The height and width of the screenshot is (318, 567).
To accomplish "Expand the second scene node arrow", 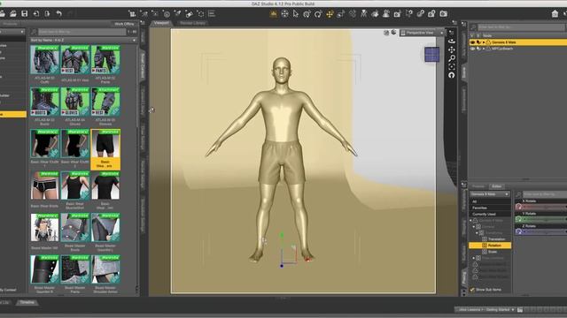I will (x=484, y=49).
